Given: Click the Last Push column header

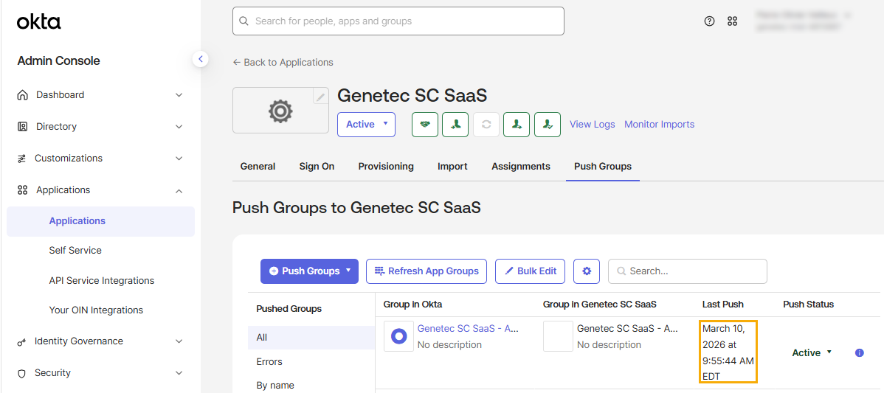Looking at the screenshot, I should click(x=722, y=305).
